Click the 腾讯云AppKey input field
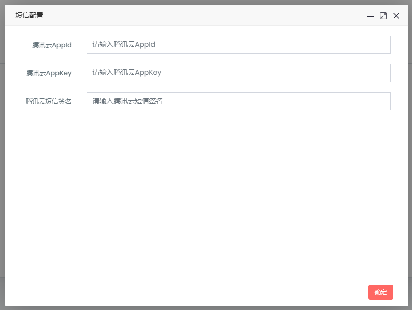412x310 pixels. click(x=239, y=73)
